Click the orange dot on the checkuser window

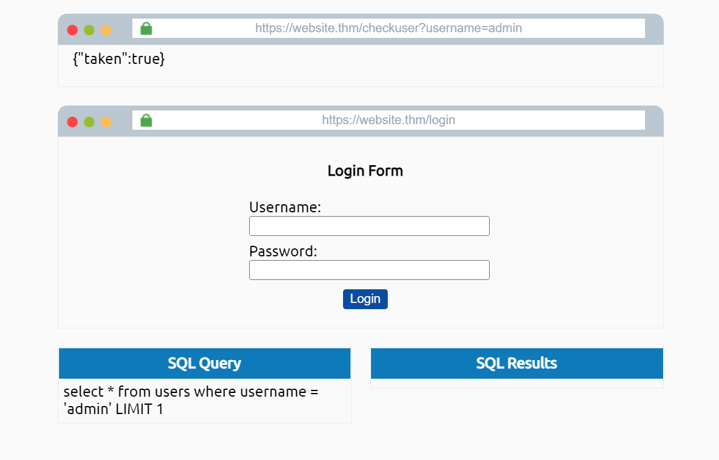[106, 30]
